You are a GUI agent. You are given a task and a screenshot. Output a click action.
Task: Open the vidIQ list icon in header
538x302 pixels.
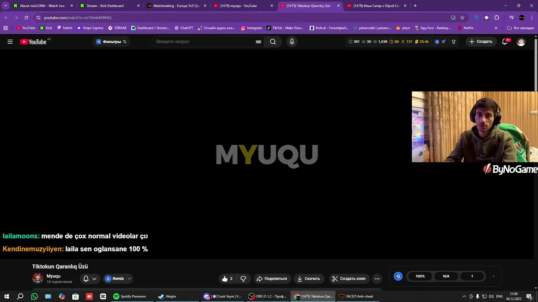pos(443,42)
